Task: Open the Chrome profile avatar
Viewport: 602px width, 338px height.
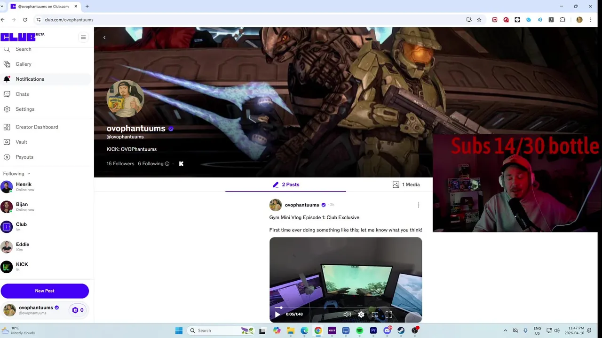Action: pos(579,20)
